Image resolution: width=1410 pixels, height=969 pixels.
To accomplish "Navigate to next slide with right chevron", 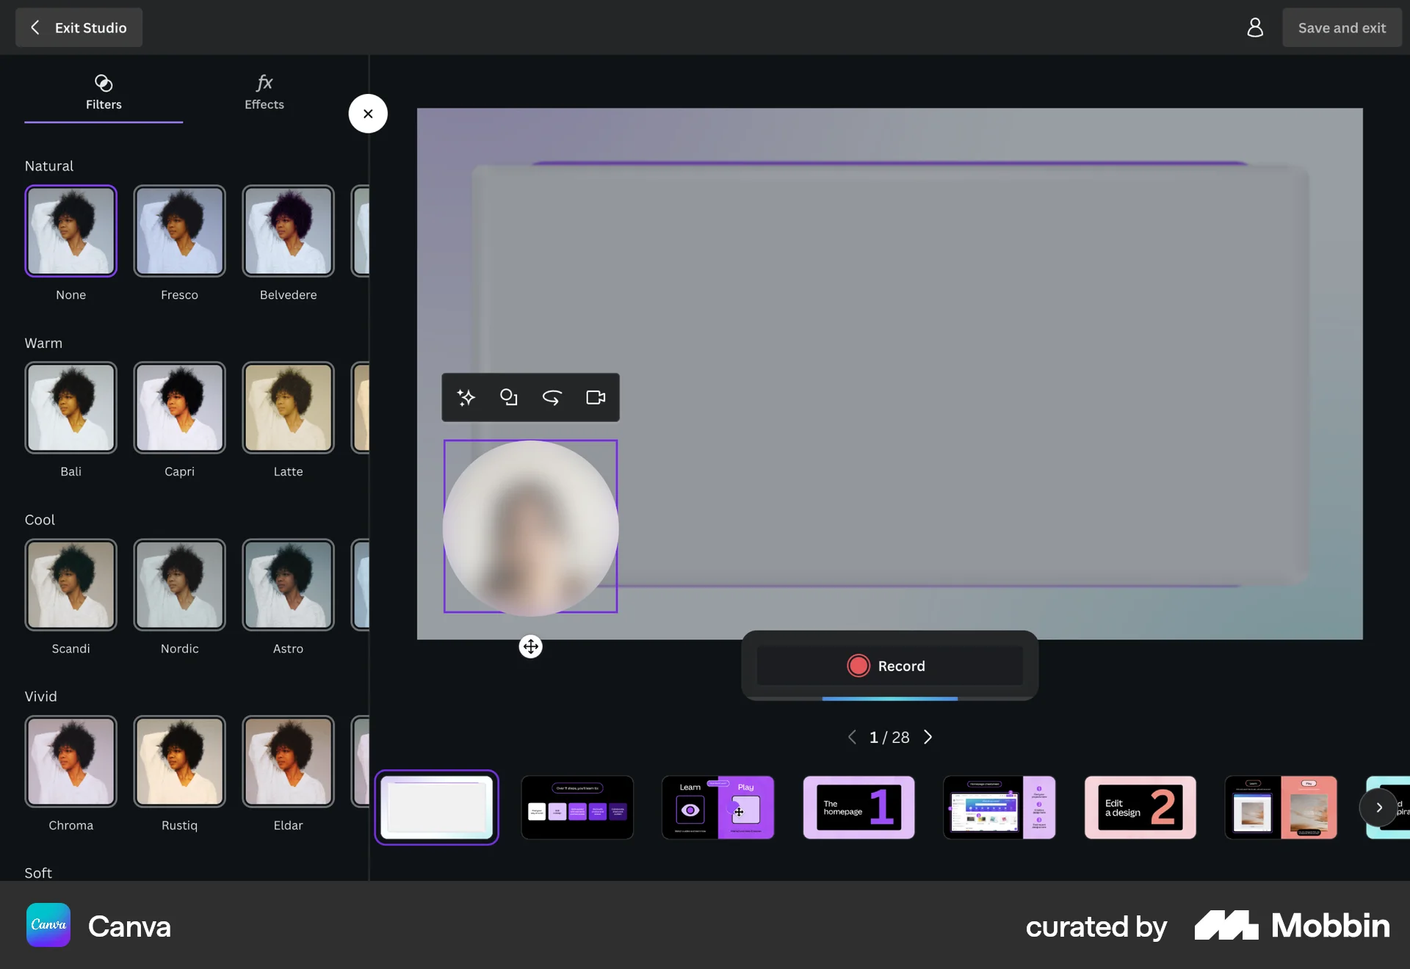I will tap(928, 737).
